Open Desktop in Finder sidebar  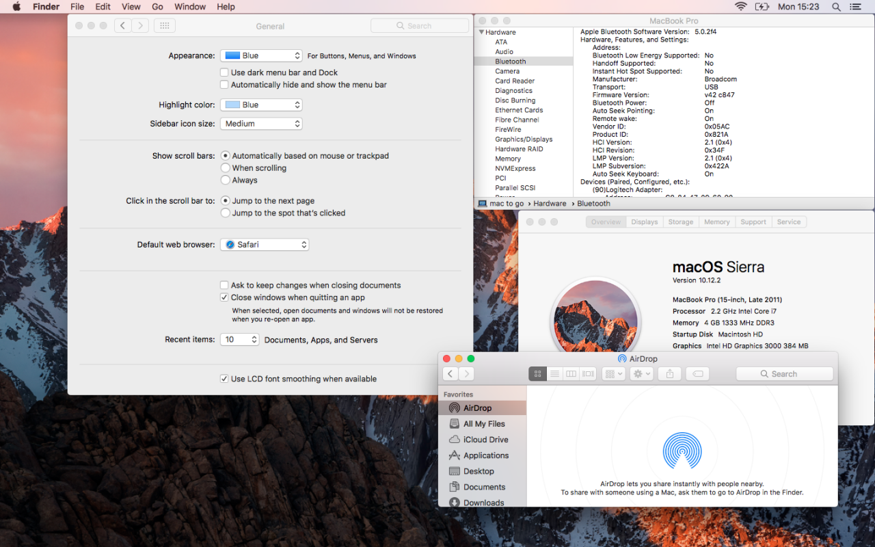(483, 471)
